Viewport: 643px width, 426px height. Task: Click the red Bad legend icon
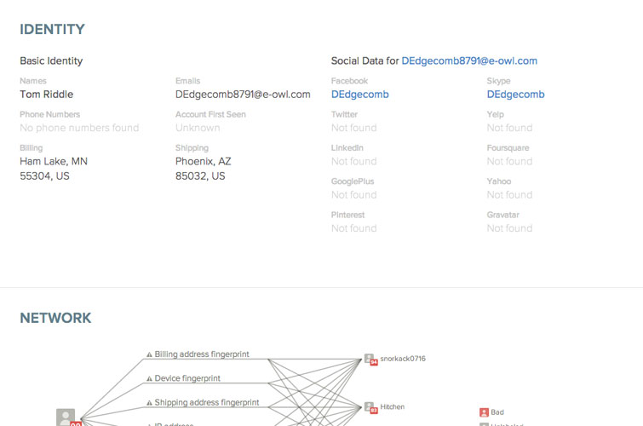pos(484,412)
